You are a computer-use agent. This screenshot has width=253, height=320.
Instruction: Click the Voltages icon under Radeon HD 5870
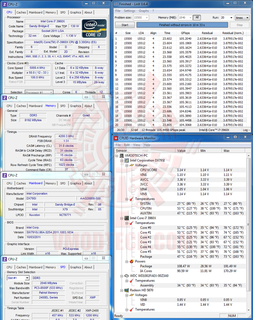[131, 295]
